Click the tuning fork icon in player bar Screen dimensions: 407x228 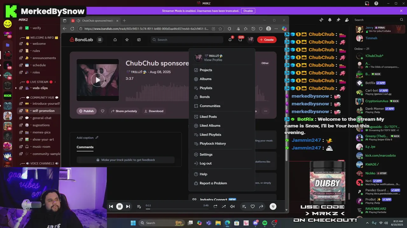(273, 206)
